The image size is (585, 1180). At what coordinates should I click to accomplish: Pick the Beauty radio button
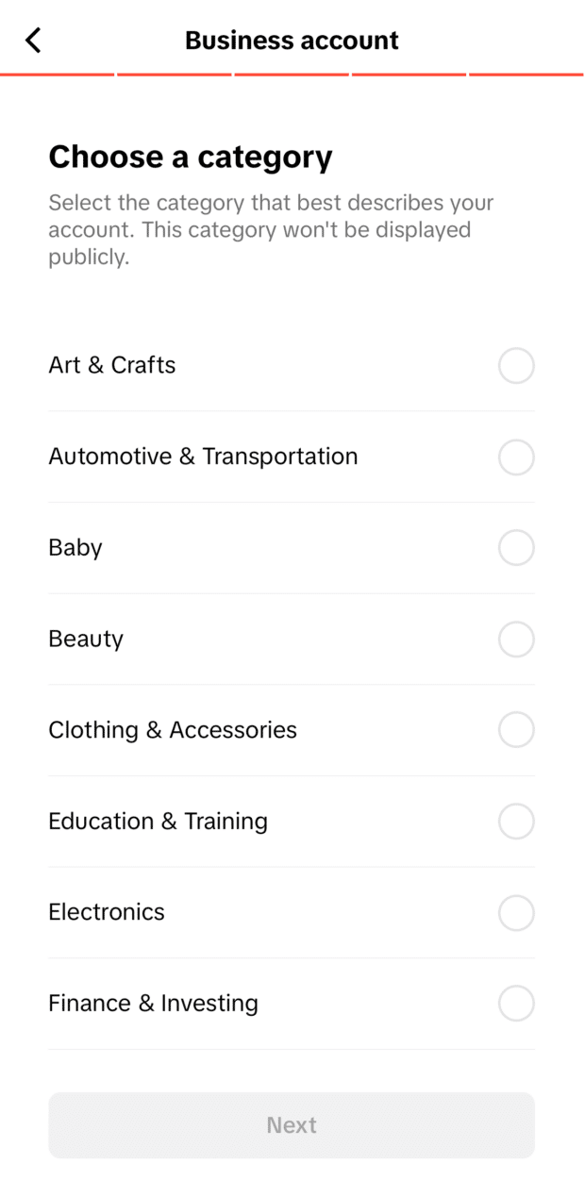pyautogui.click(x=516, y=640)
